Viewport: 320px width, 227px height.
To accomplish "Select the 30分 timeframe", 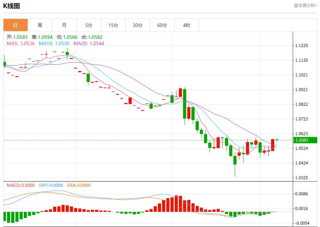I will pos(137,25).
